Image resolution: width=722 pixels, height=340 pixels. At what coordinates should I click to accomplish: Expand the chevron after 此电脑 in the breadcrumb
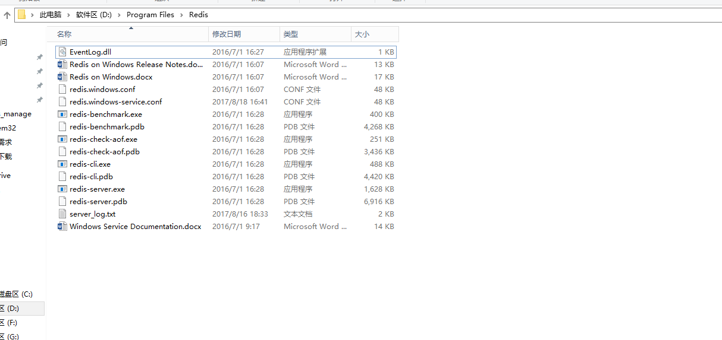(x=68, y=15)
